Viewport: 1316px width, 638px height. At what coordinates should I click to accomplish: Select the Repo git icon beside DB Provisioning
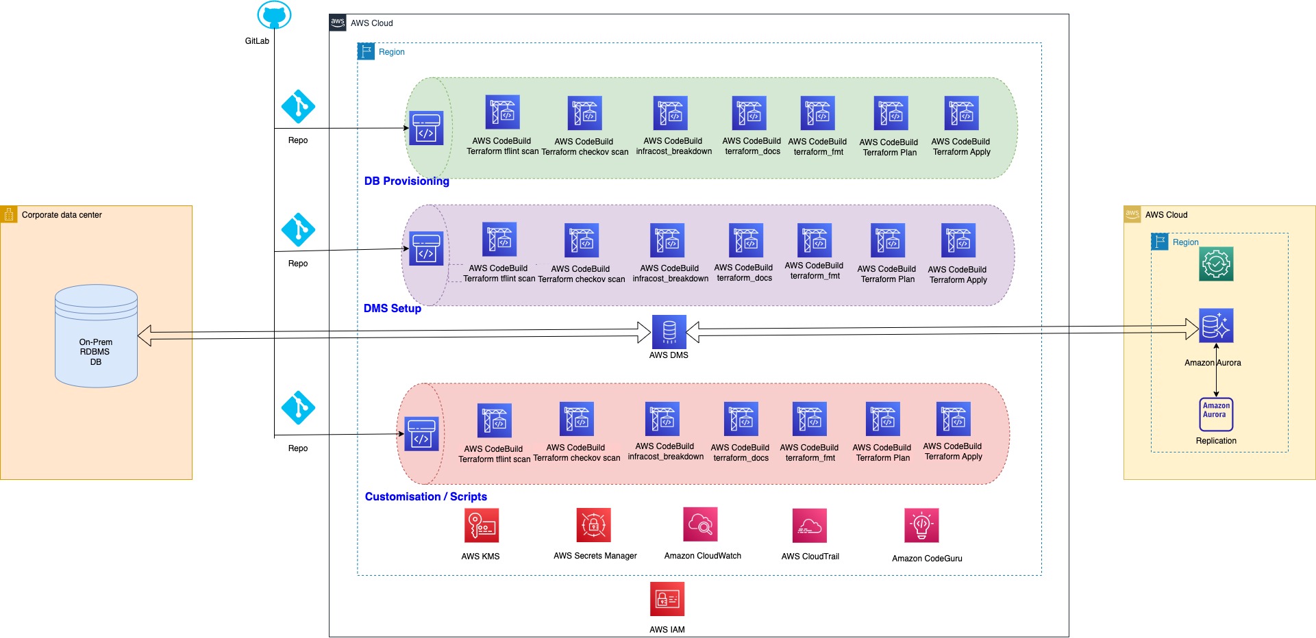(x=298, y=107)
